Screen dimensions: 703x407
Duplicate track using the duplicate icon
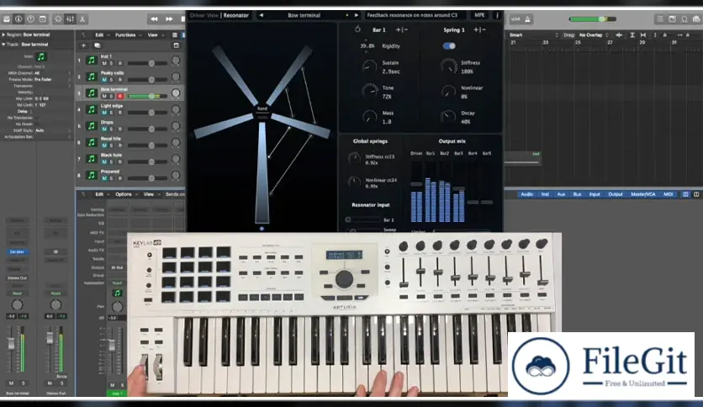click(x=98, y=45)
